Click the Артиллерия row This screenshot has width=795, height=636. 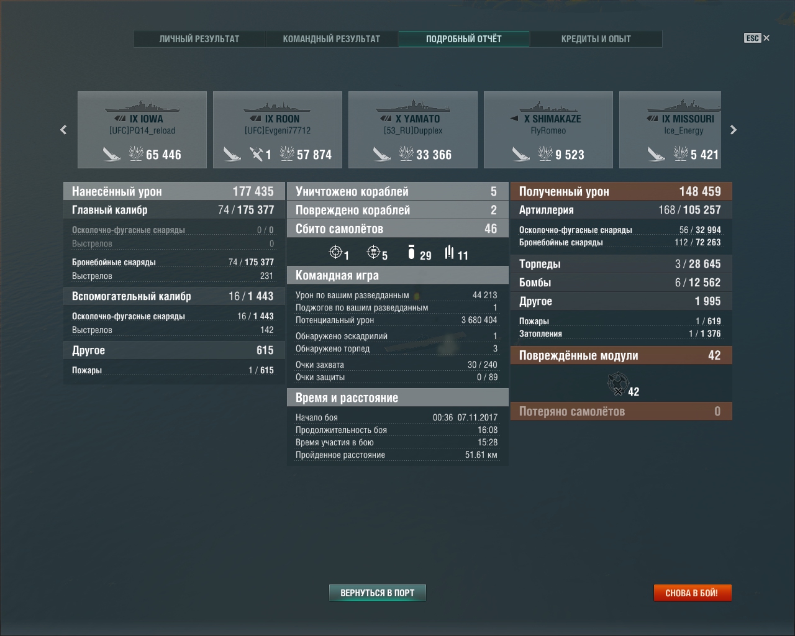click(x=621, y=210)
